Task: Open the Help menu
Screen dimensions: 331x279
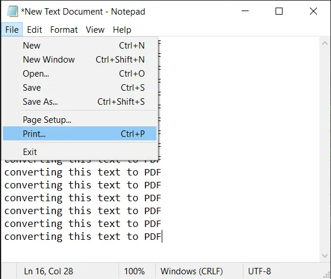Action: (122, 30)
